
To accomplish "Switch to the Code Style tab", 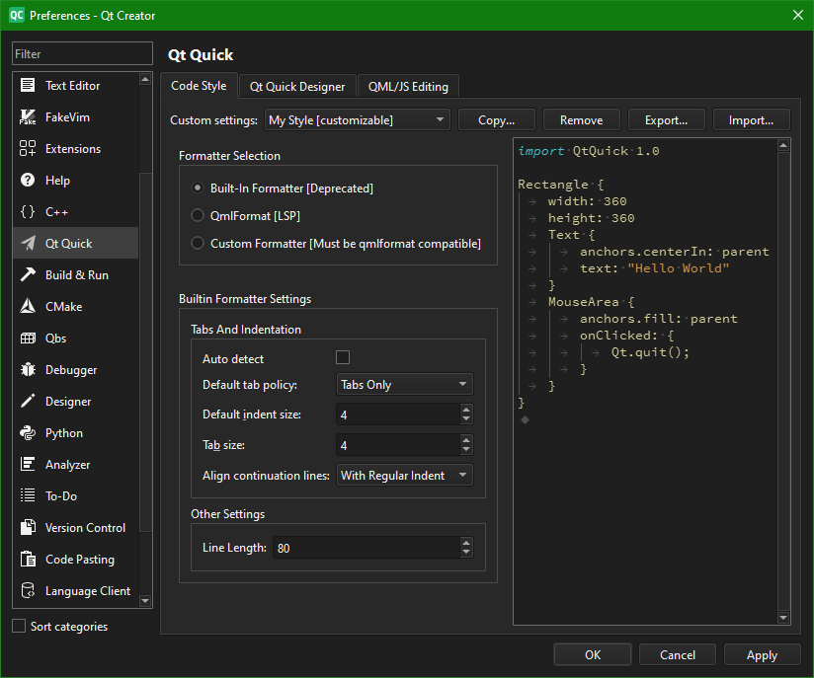I will [199, 86].
